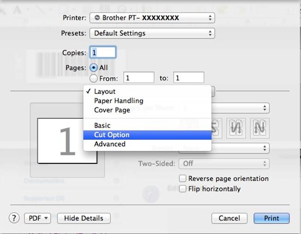301x234 pixels.
Task: Enable Reverse page orientation checkbox
Action: point(183,179)
